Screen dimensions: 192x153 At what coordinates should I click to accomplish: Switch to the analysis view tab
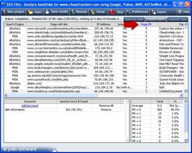178,20
